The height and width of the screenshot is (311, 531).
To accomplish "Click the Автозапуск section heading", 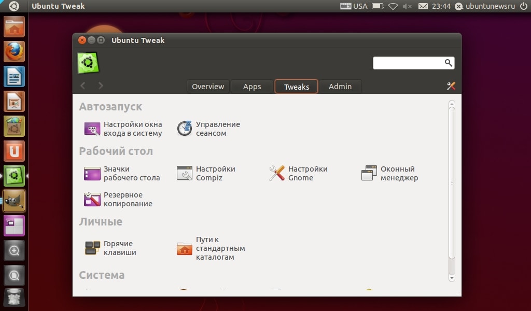I will (110, 107).
